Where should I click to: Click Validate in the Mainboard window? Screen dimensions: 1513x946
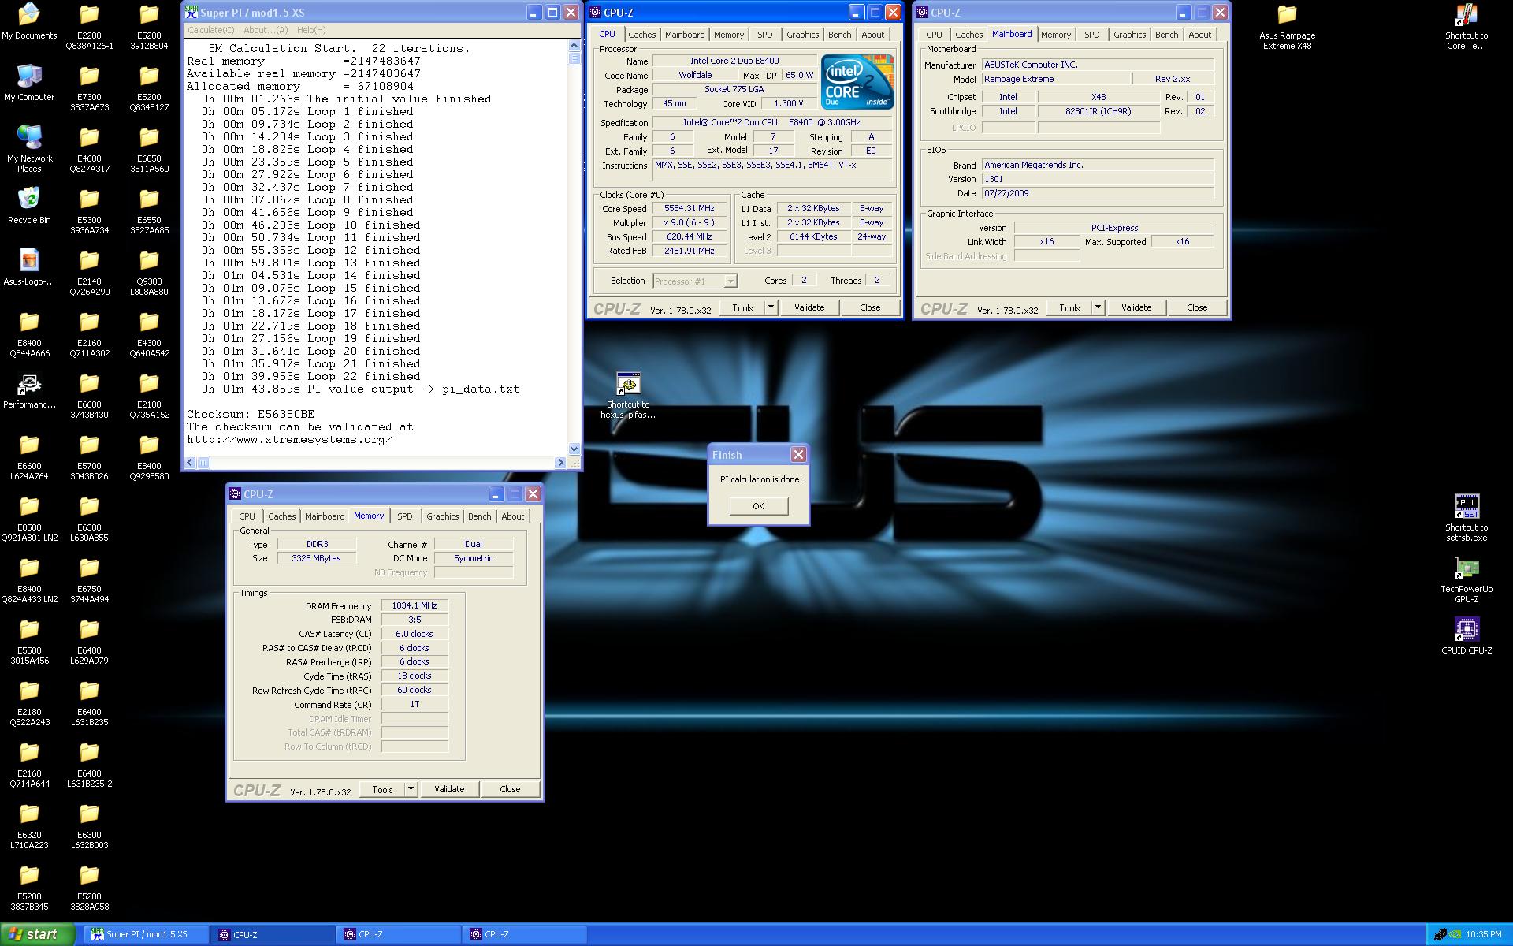[1136, 307]
